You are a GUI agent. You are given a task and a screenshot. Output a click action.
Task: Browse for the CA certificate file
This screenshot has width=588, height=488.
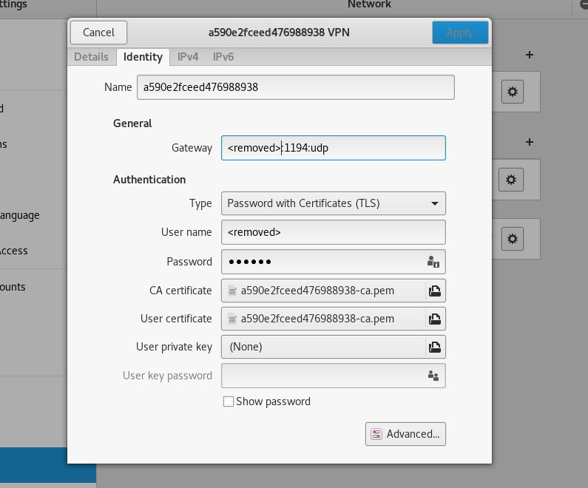point(435,291)
